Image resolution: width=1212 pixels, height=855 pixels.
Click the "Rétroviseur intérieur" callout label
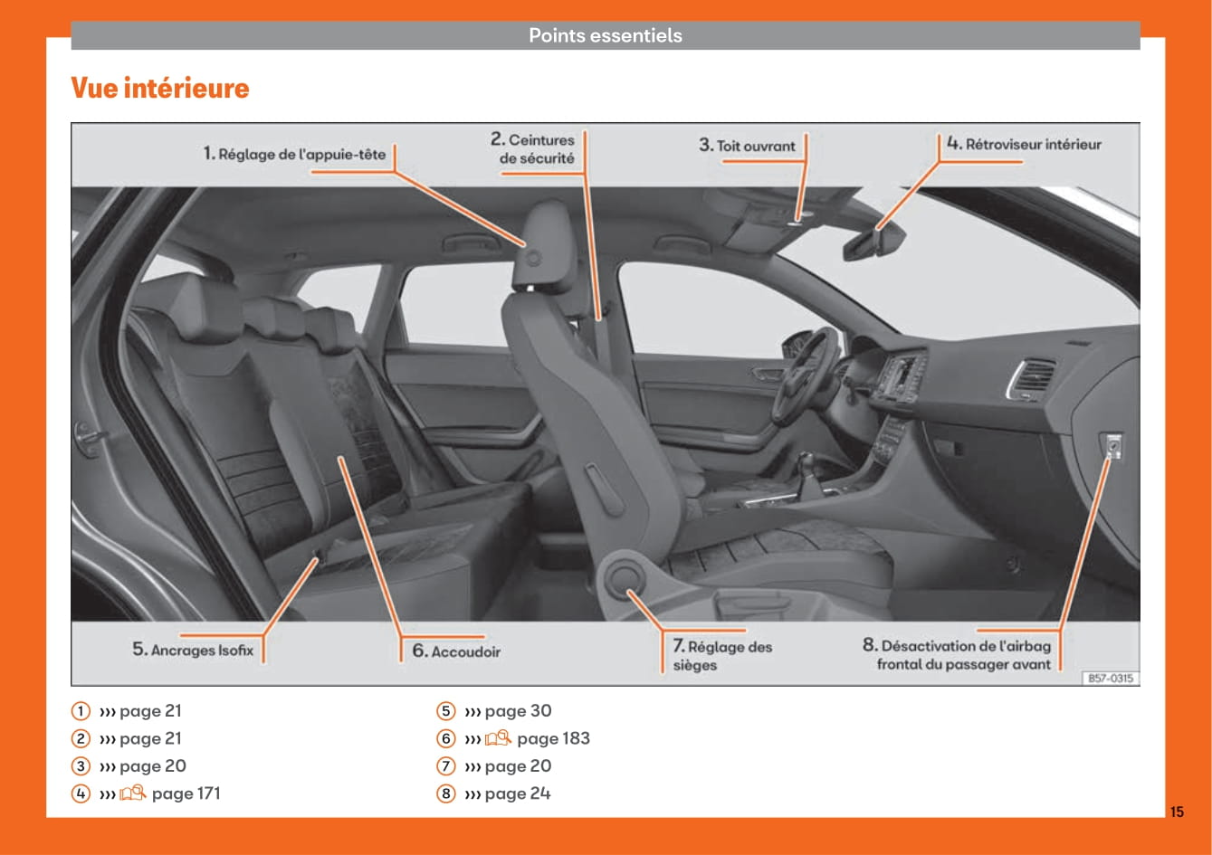(x=1024, y=144)
